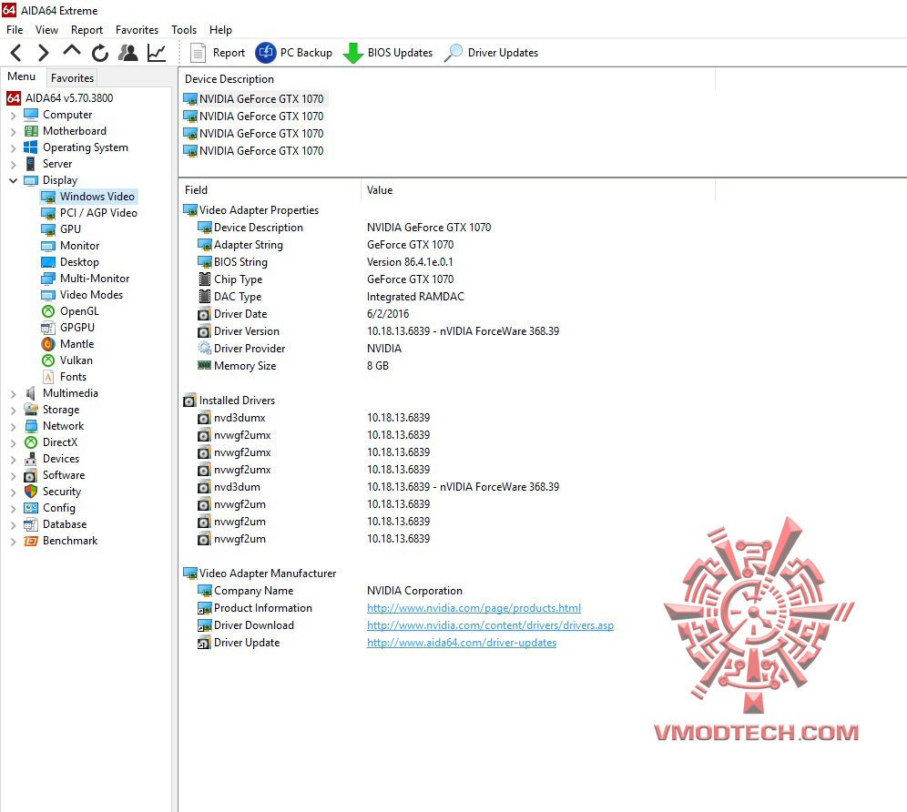This screenshot has height=812, width=907.
Task: Select the Driver Version field row
Action: [378, 331]
